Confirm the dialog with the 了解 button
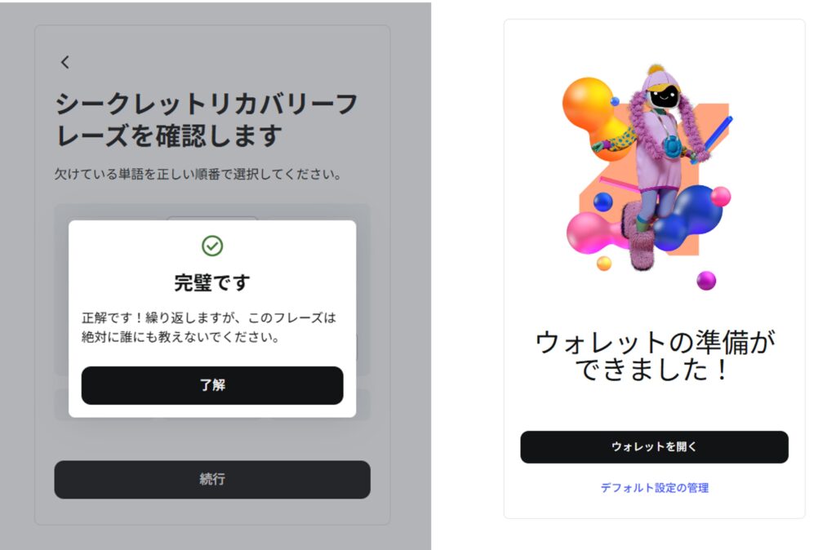 coord(212,385)
